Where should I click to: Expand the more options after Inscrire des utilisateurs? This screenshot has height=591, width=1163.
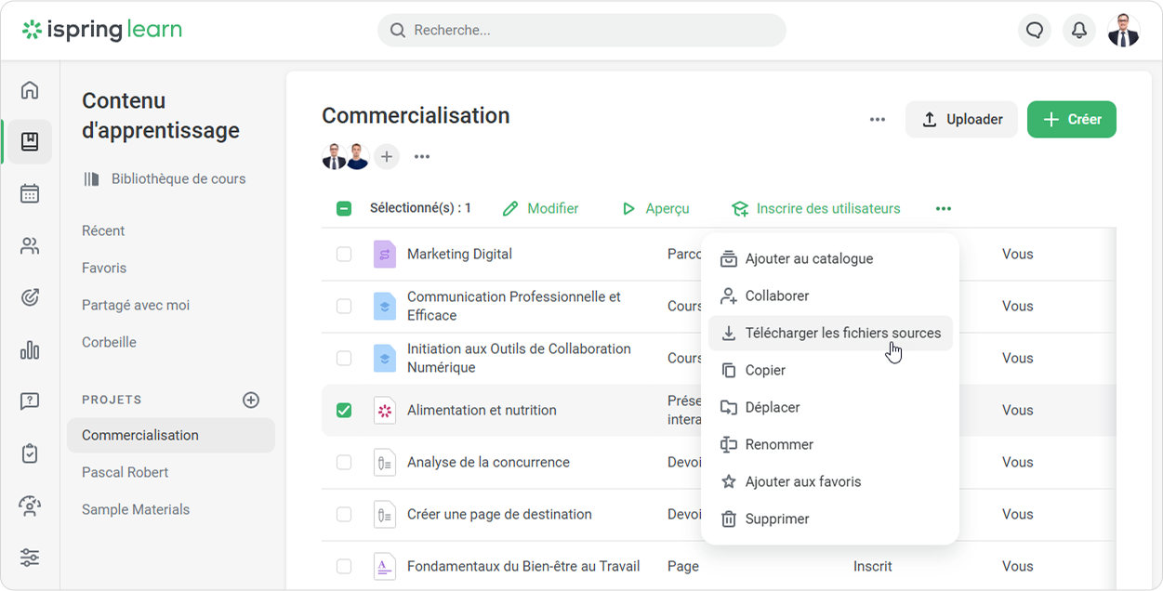(944, 209)
